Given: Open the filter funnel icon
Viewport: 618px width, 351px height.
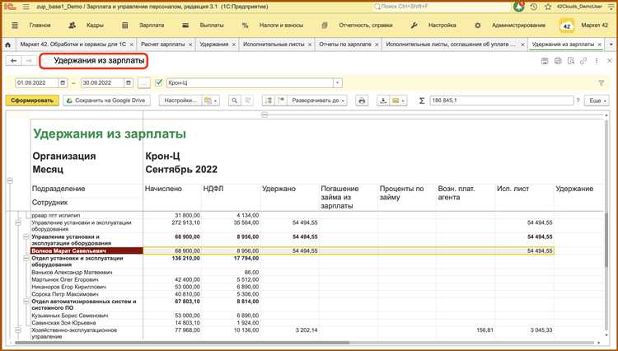Looking at the screenshot, I should tap(601, 82).
